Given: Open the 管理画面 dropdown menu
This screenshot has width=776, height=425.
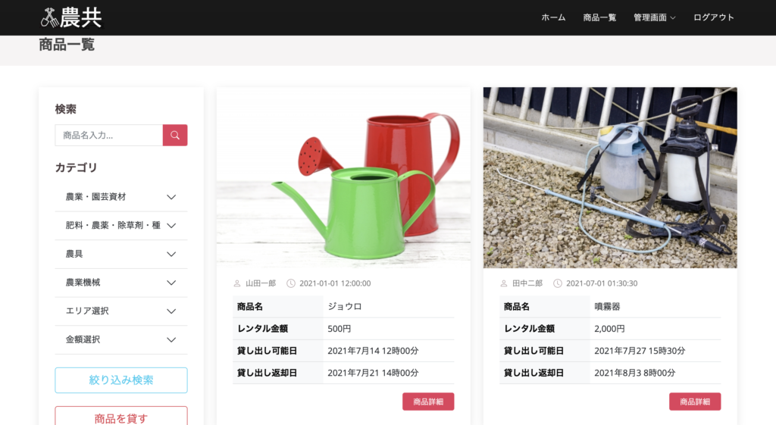Looking at the screenshot, I should (x=655, y=17).
